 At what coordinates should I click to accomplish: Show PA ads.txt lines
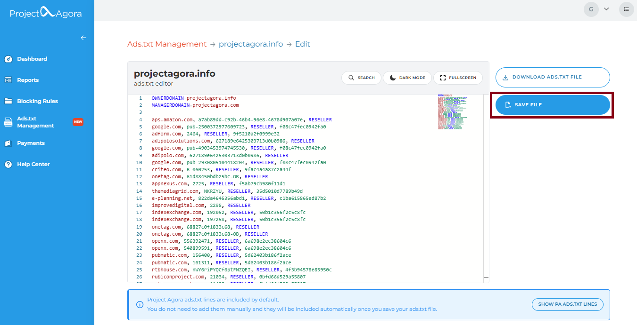567,304
